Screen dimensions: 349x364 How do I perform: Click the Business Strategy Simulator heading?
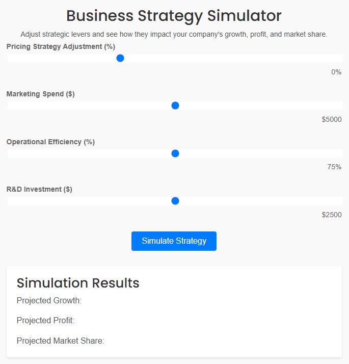pyautogui.click(x=174, y=15)
